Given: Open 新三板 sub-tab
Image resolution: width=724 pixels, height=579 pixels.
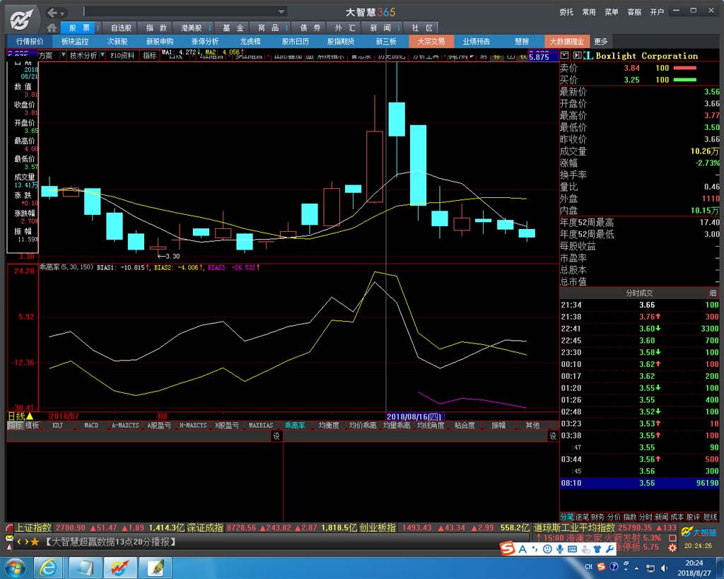Looking at the screenshot, I should pyautogui.click(x=385, y=42).
